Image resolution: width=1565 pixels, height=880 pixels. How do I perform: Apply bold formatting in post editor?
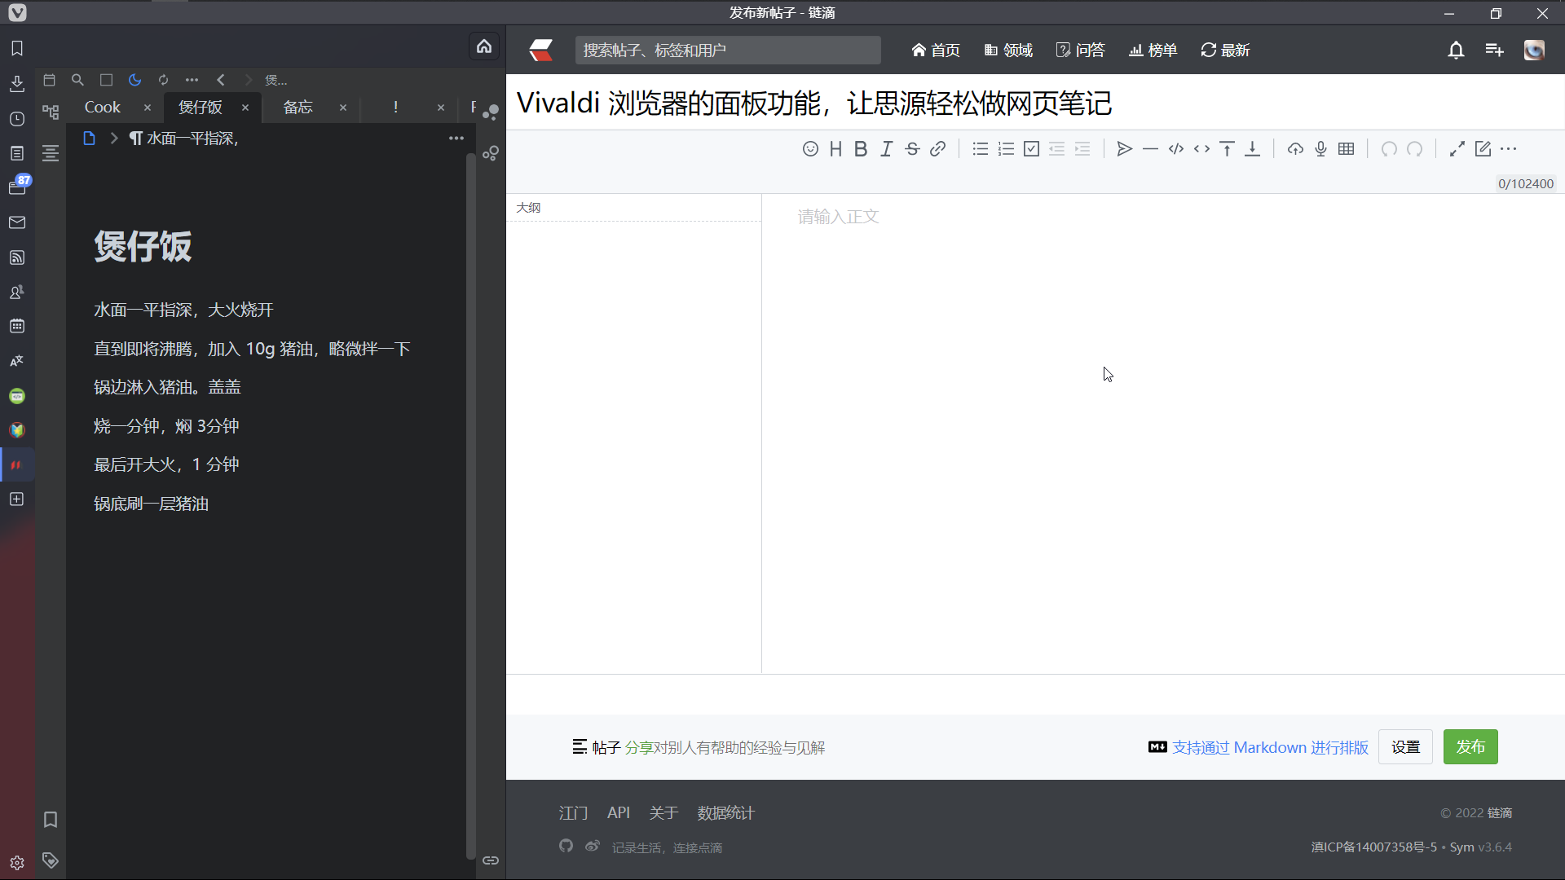pyautogui.click(x=861, y=149)
